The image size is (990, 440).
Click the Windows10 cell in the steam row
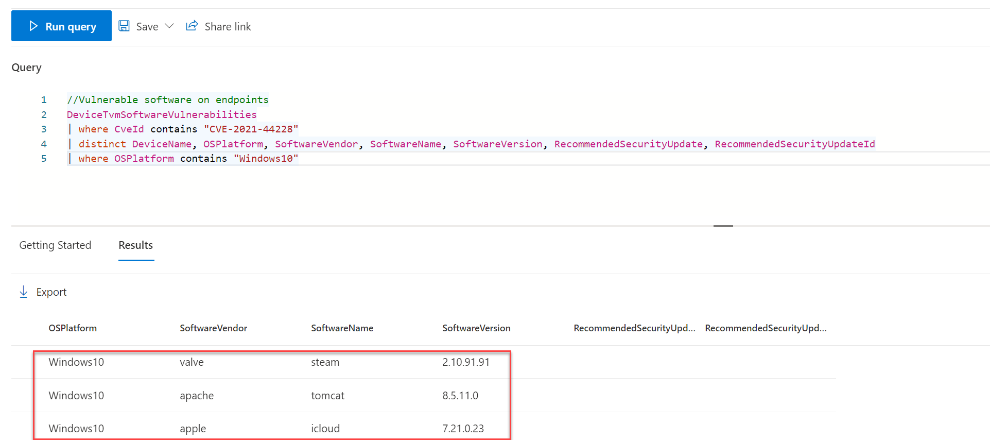(76, 362)
